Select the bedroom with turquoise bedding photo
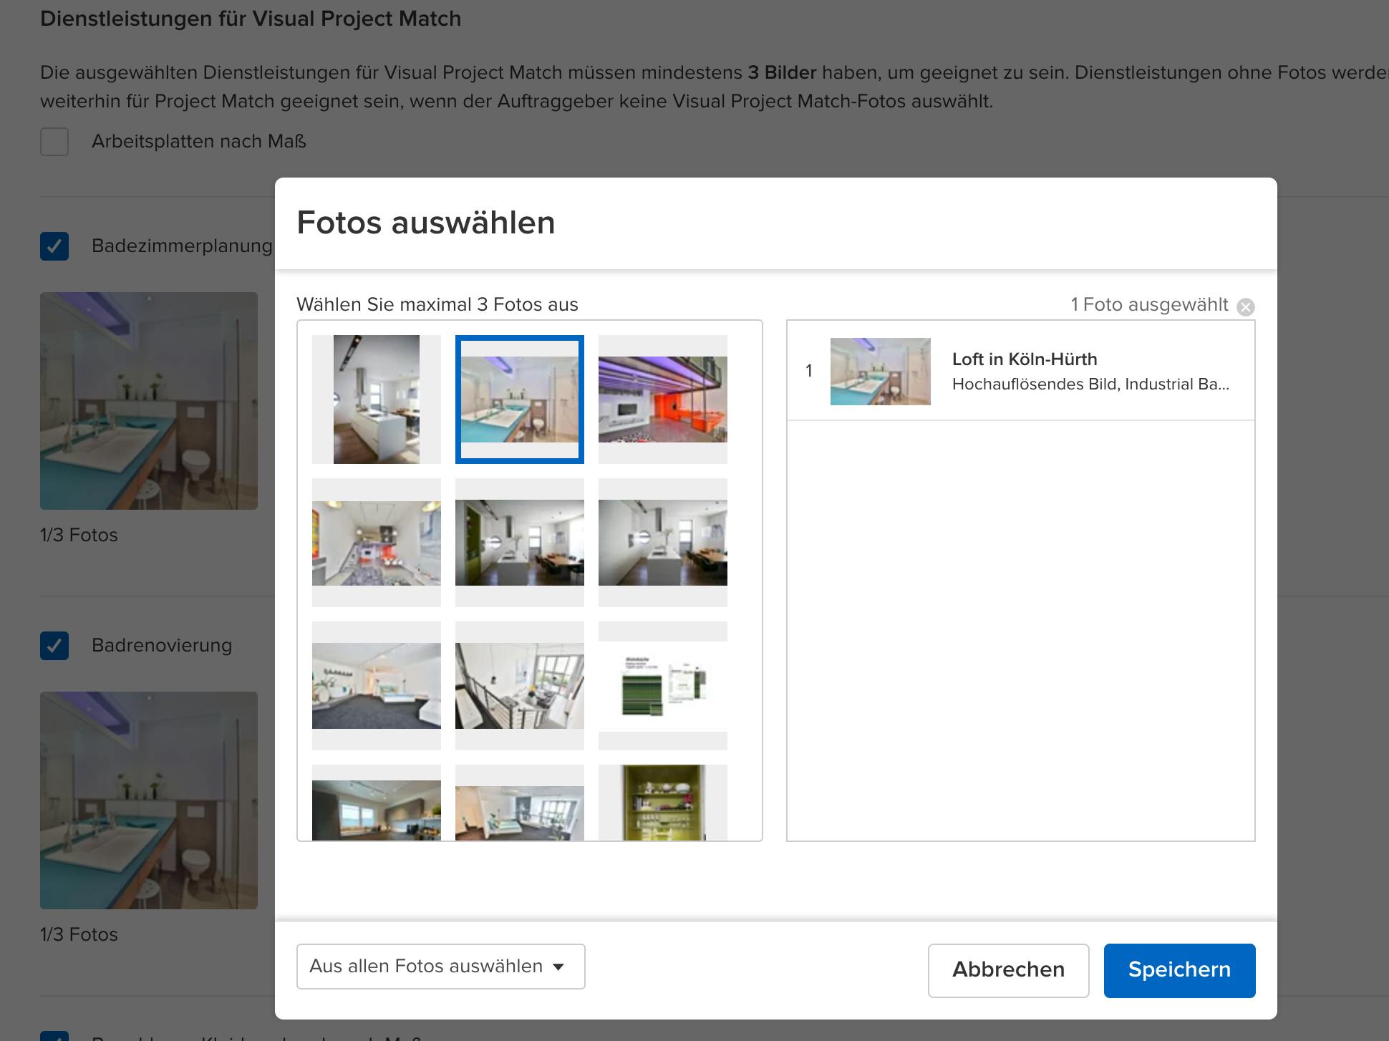Image resolution: width=1389 pixels, height=1041 pixels. point(520,803)
